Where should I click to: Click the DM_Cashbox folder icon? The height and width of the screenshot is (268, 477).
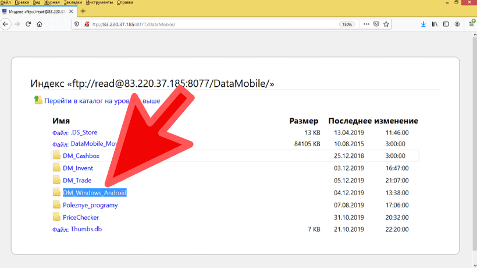coord(56,155)
